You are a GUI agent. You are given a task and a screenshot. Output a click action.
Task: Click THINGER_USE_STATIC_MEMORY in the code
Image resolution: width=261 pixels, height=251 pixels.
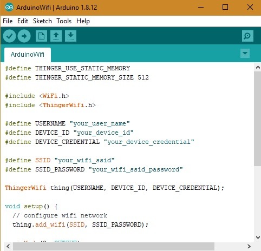(x=82, y=68)
